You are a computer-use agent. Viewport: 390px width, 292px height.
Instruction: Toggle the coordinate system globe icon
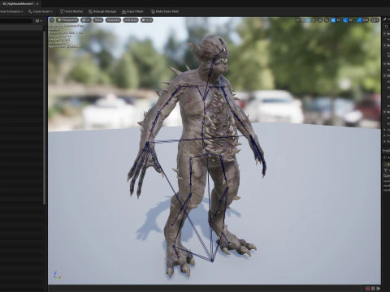click(320, 20)
